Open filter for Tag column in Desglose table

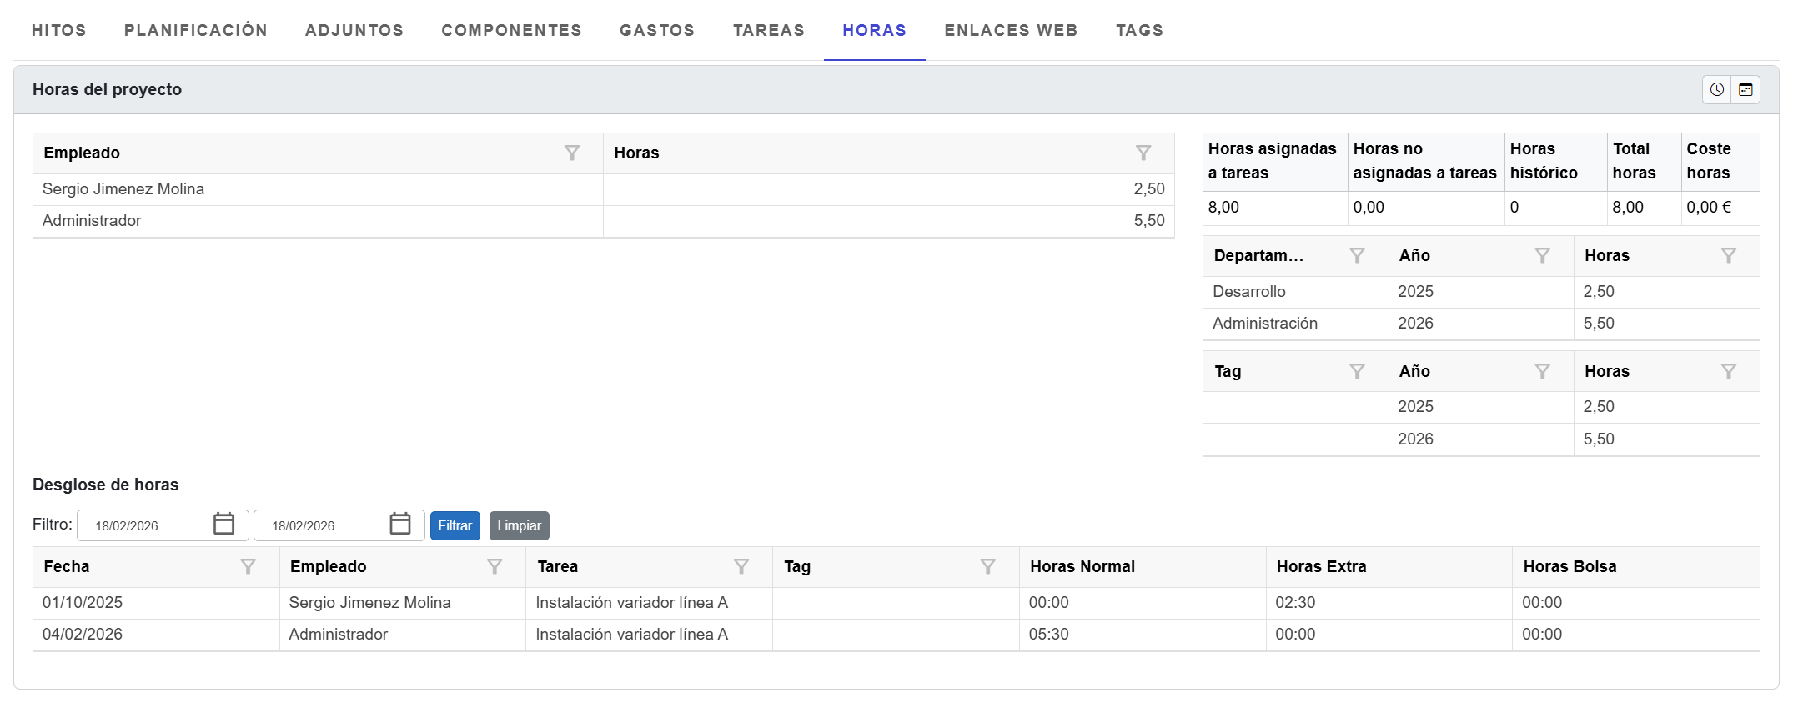(987, 567)
